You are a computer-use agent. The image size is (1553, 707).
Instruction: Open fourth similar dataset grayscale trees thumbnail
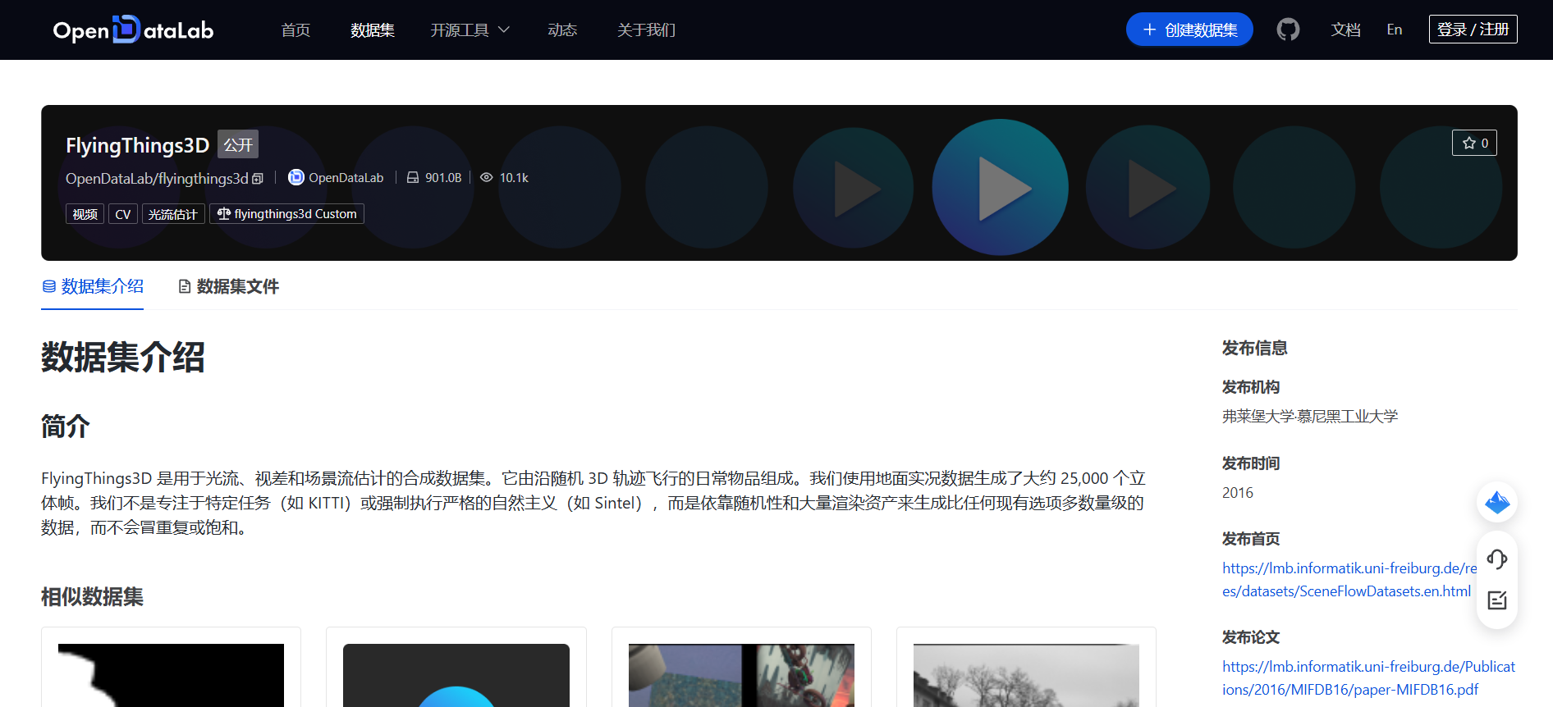(x=1026, y=675)
